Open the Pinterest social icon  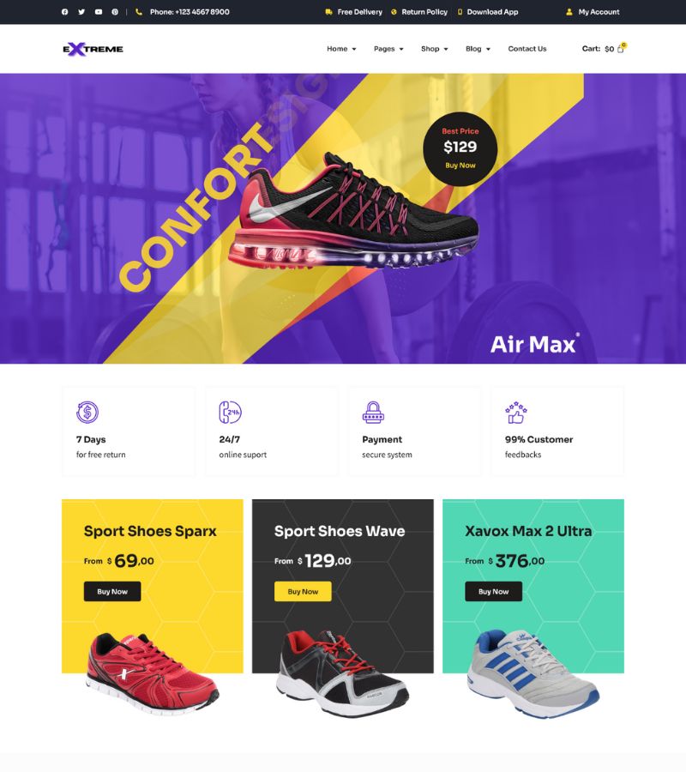(x=115, y=12)
